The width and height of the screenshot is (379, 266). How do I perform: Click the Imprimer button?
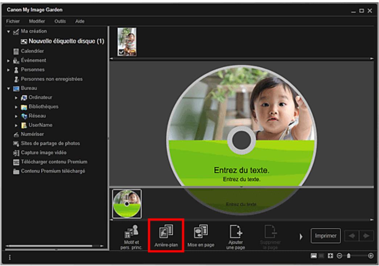[325, 236]
